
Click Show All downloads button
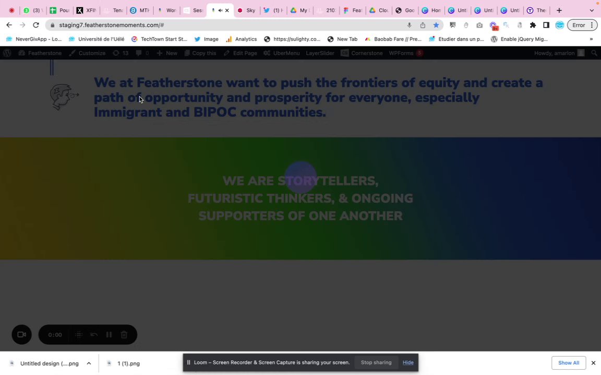tap(569, 362)
